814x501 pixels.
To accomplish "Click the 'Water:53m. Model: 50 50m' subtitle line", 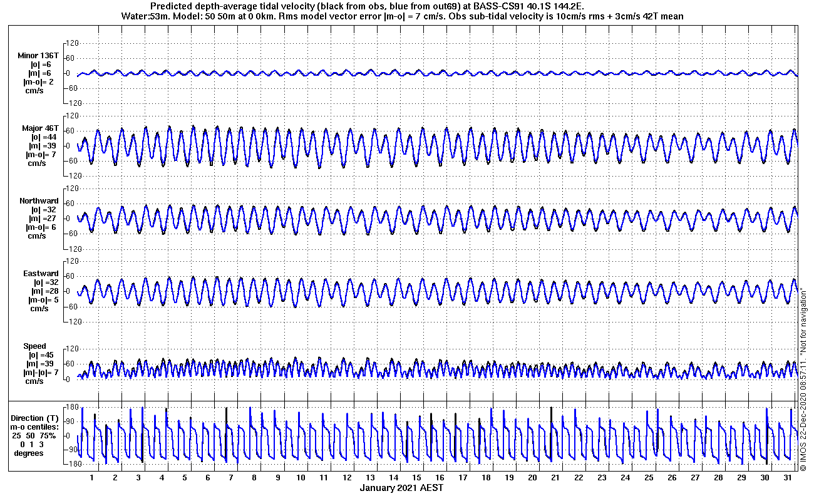I will 404,16.
